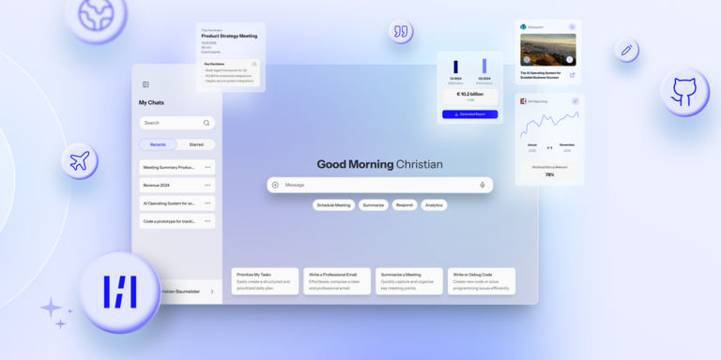This screenshot has width=721, height=360.
Task: Click the Message input field
Action: point(380,185)
